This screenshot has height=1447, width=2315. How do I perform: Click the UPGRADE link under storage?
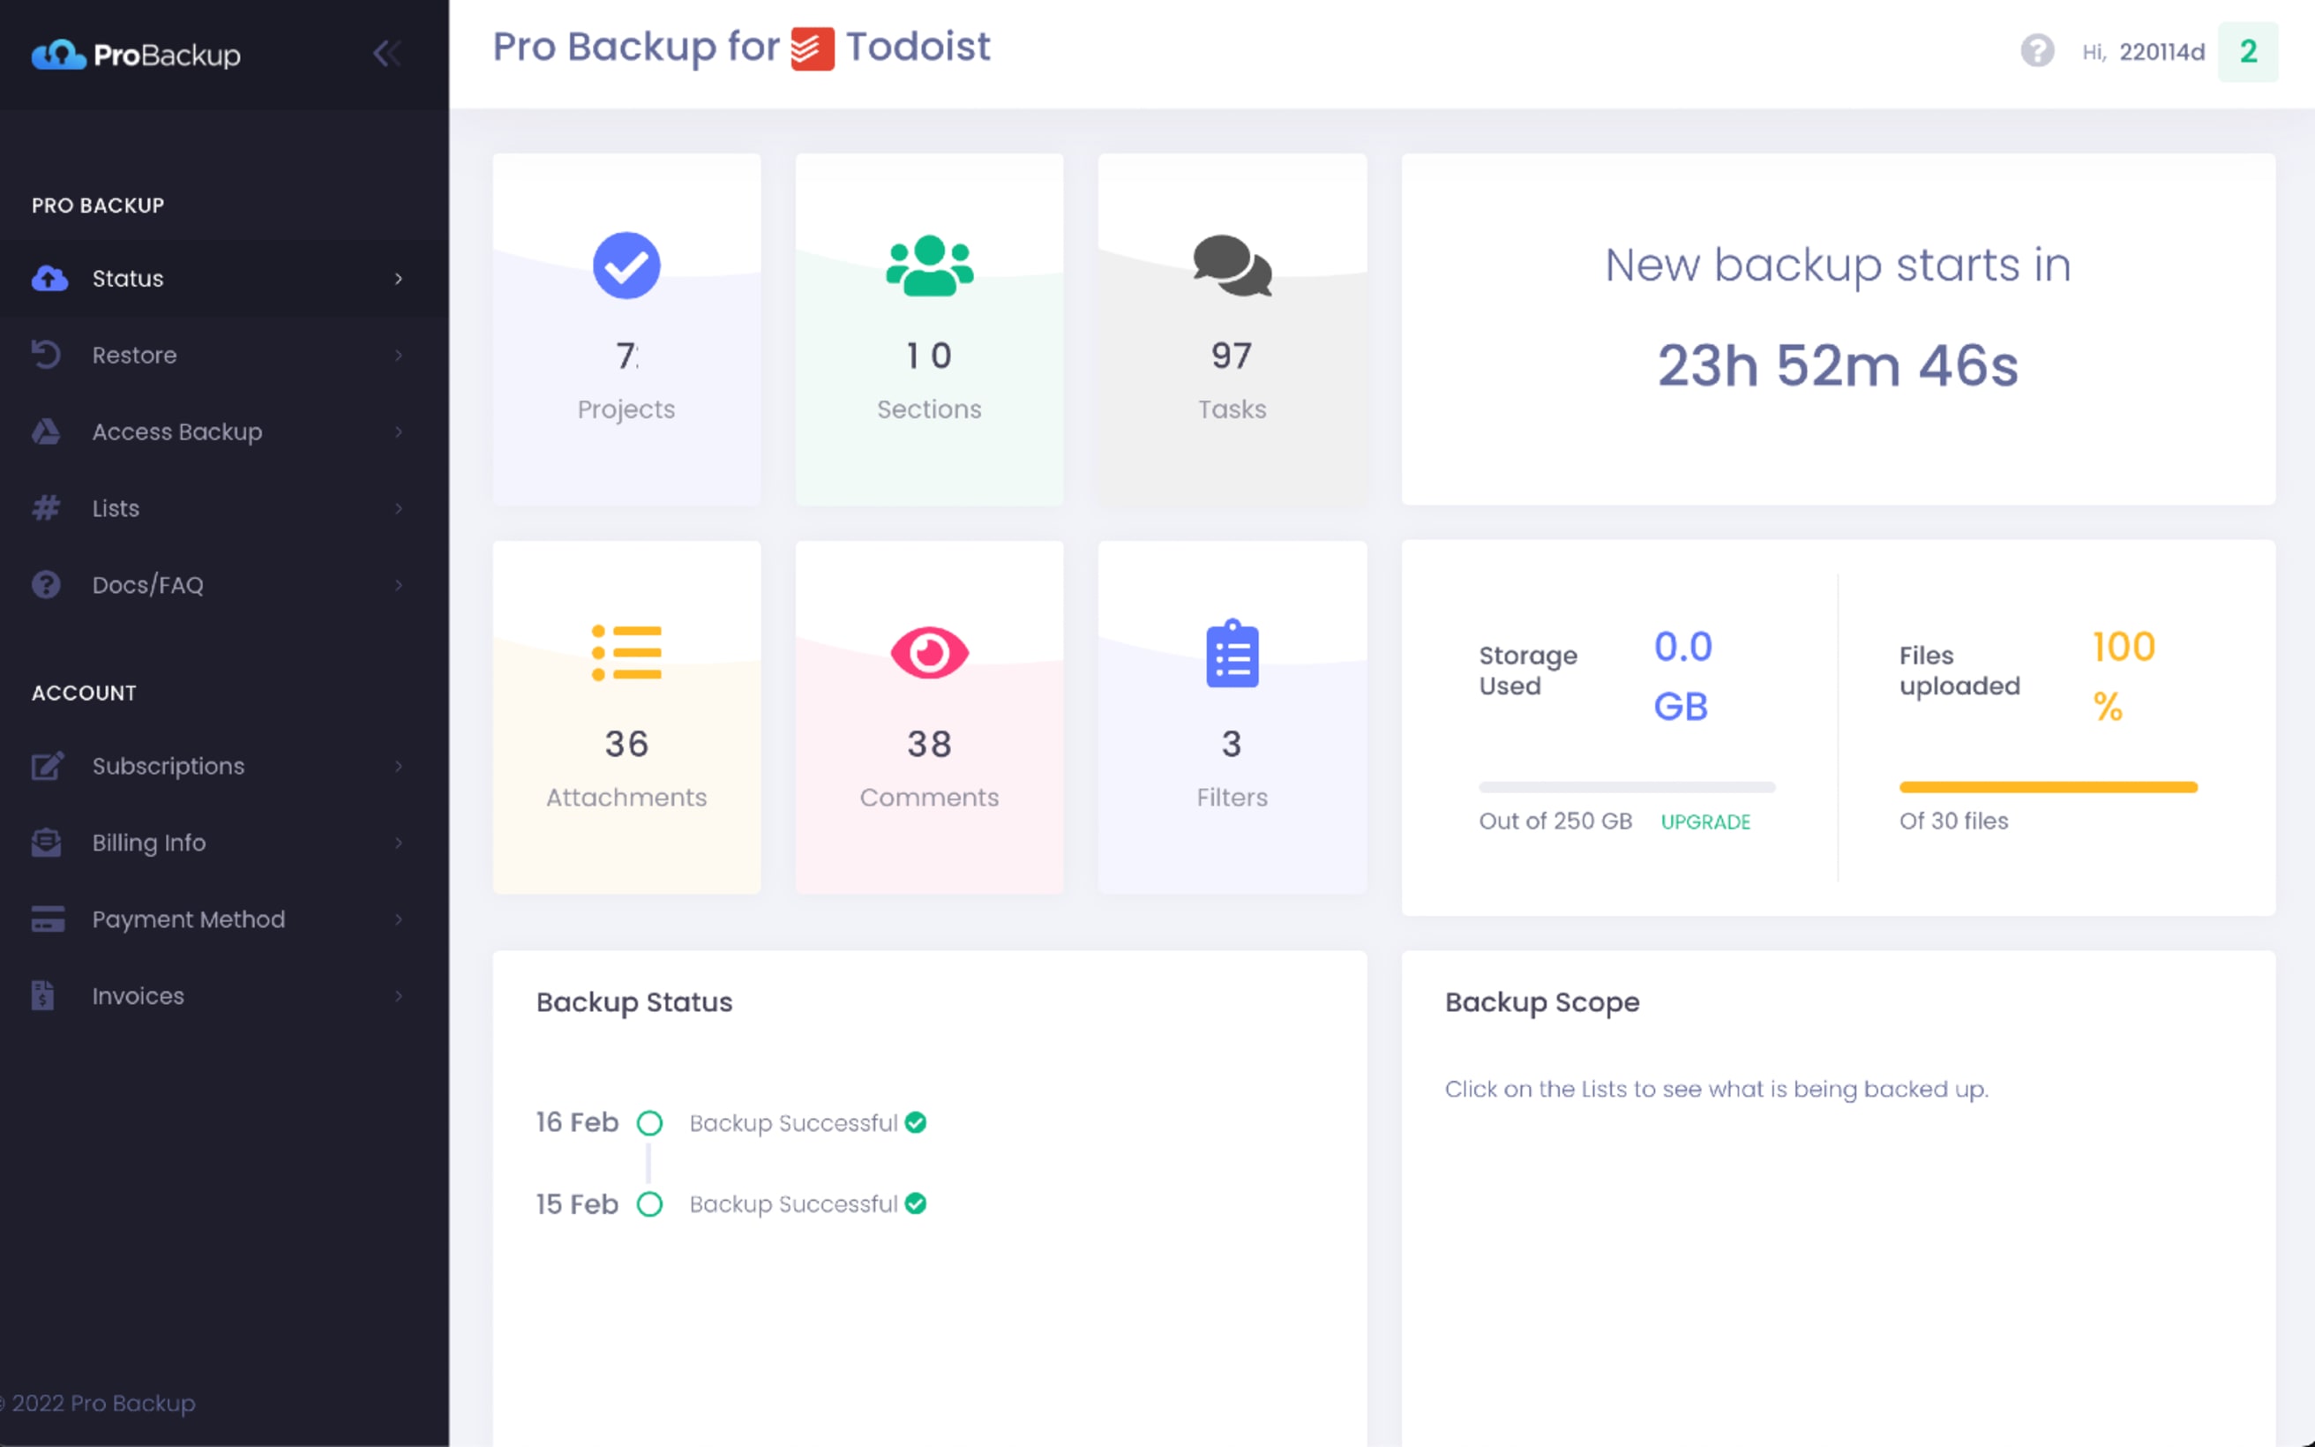1705,821
